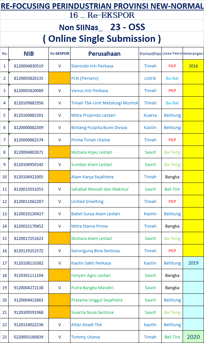Click company cell Sahabat Mewah dan Makmur
Screen dimensions: 204x343
point(104,189)
